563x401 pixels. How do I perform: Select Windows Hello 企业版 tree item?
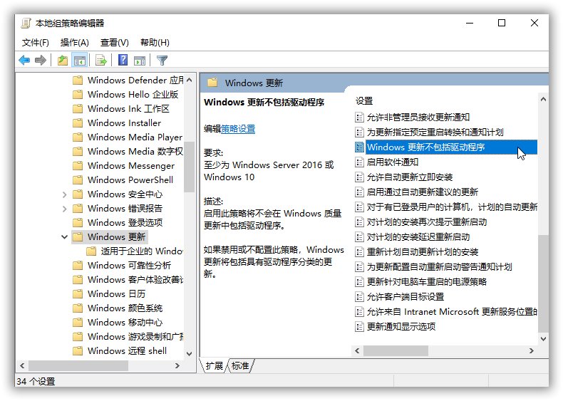pyautogui.click(x=133, y=95)
